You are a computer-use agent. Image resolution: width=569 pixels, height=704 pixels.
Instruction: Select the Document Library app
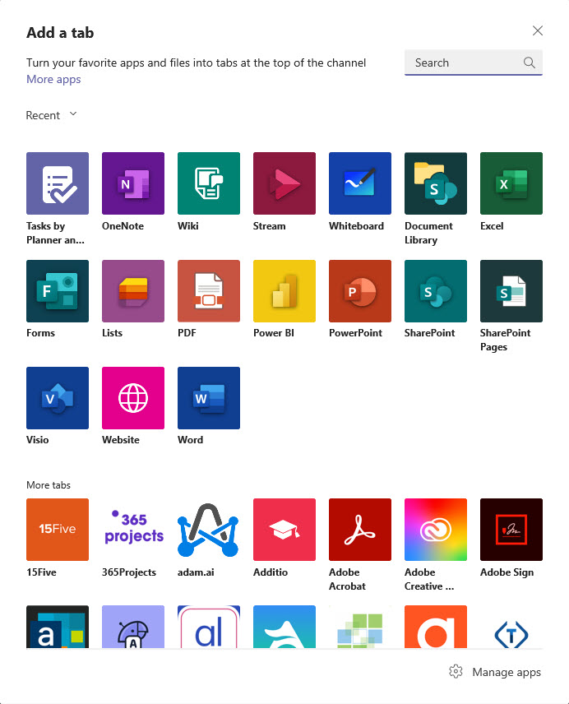pos(435,183)
